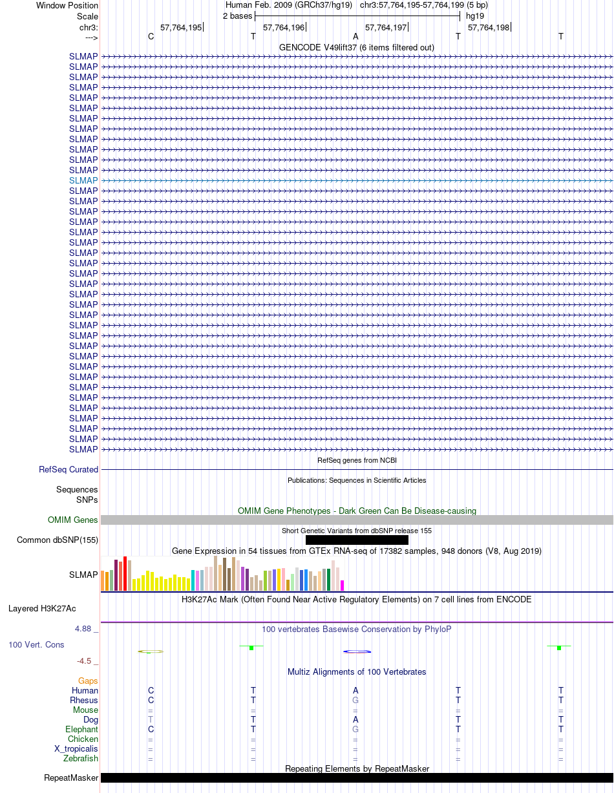Open Repeating Elements by RepeatMasker title
614x793 pixels.
point(357,768)
